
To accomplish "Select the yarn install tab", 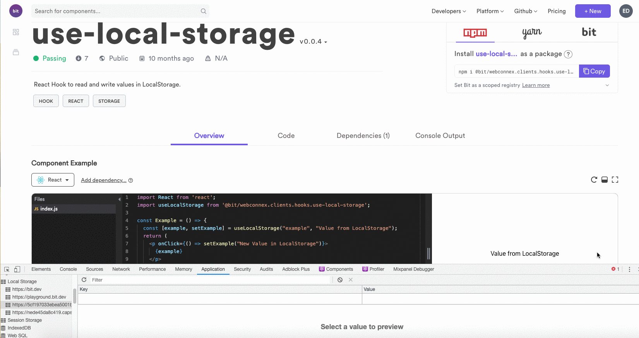I will [x=532, y=32].
